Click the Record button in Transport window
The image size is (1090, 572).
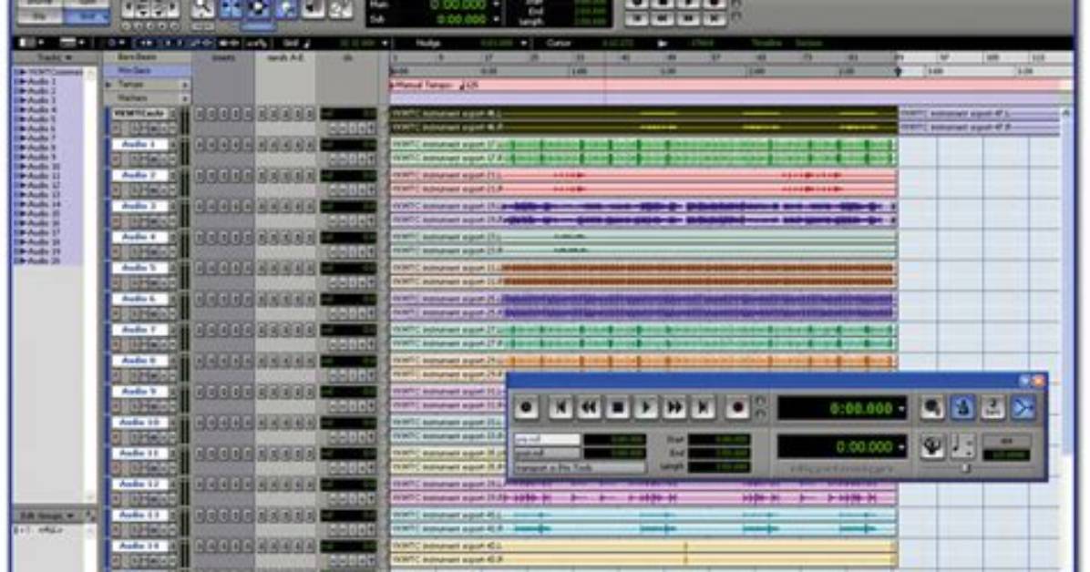[x=737, y=407]
